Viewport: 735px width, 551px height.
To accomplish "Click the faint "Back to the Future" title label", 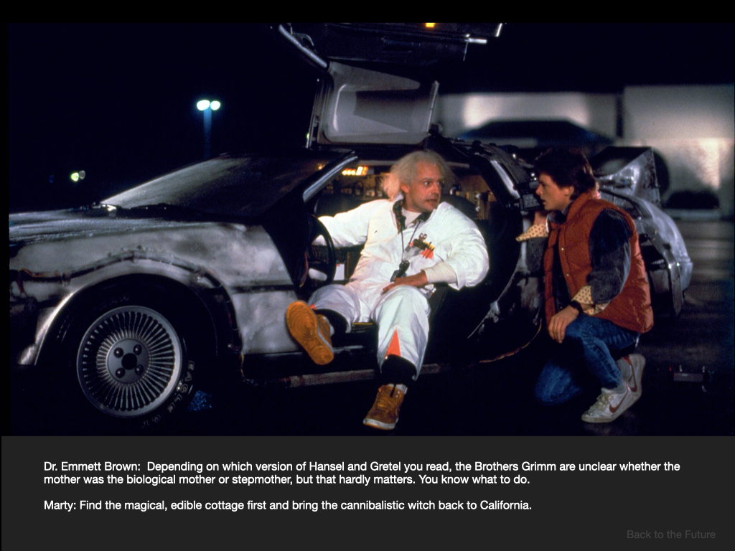I will pyautogui.click(x=670, y=534).
